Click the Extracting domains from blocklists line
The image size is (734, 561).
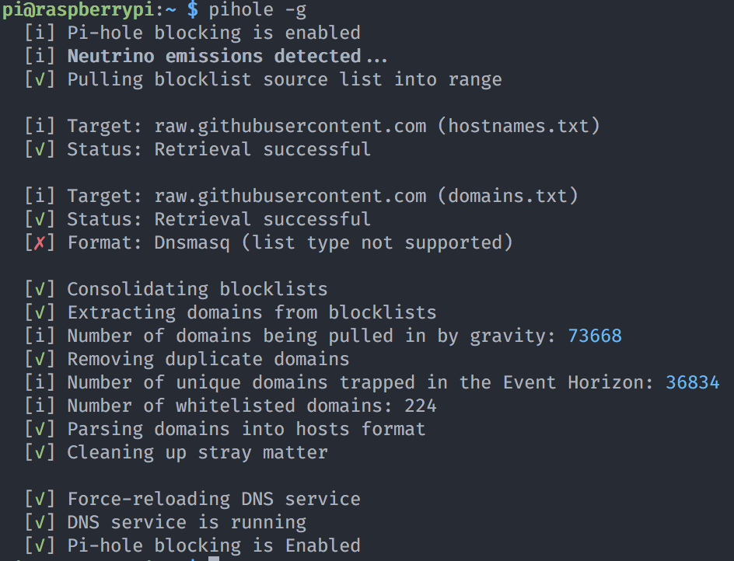tap(251, 312)
